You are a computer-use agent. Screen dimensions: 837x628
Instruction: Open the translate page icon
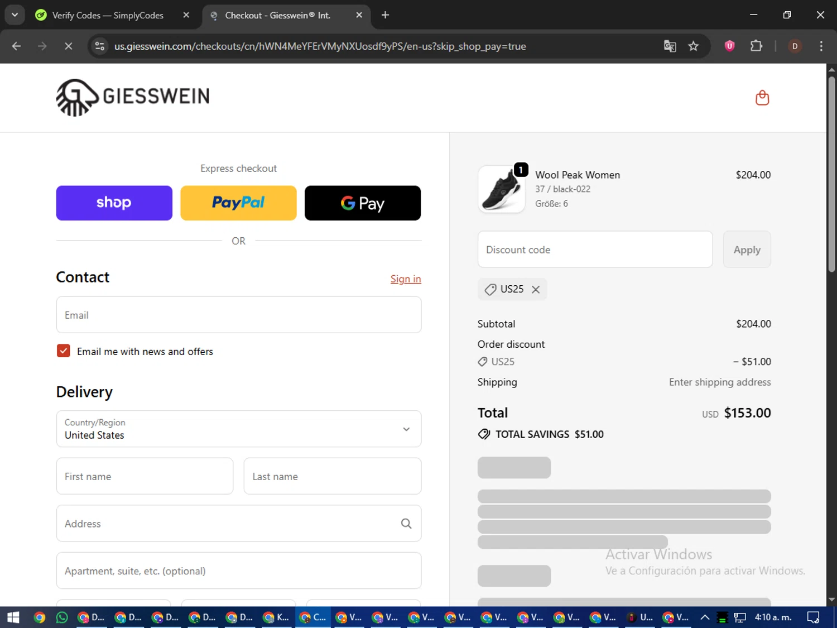click(x=670, y=46)
